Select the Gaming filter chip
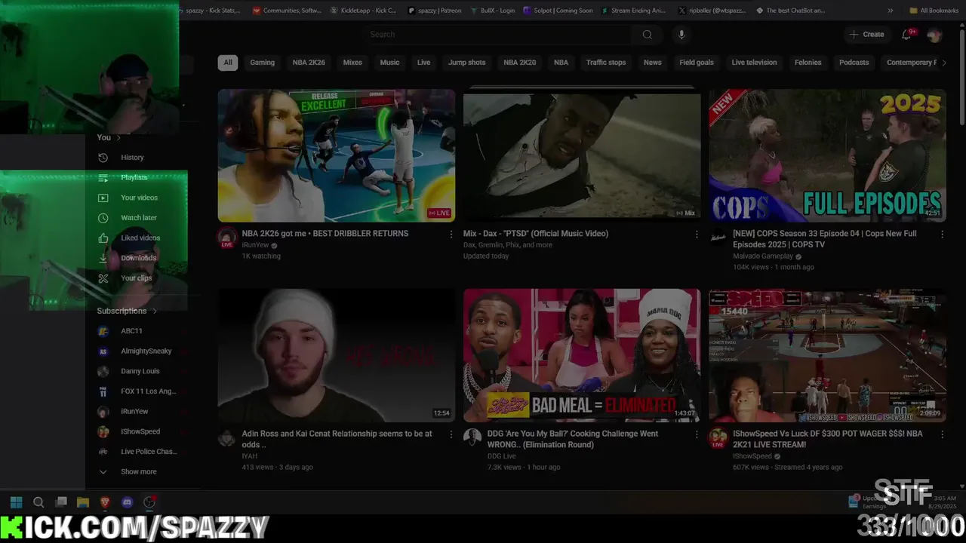966x543 pixels. pos(262,63)
